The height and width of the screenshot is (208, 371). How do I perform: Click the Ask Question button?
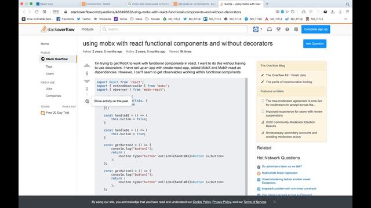(x=315, y=44)
